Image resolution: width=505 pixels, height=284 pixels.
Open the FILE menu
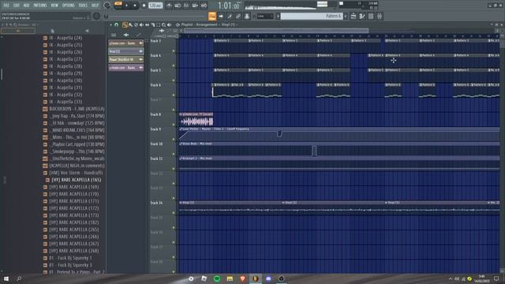[x=6, y=6]
